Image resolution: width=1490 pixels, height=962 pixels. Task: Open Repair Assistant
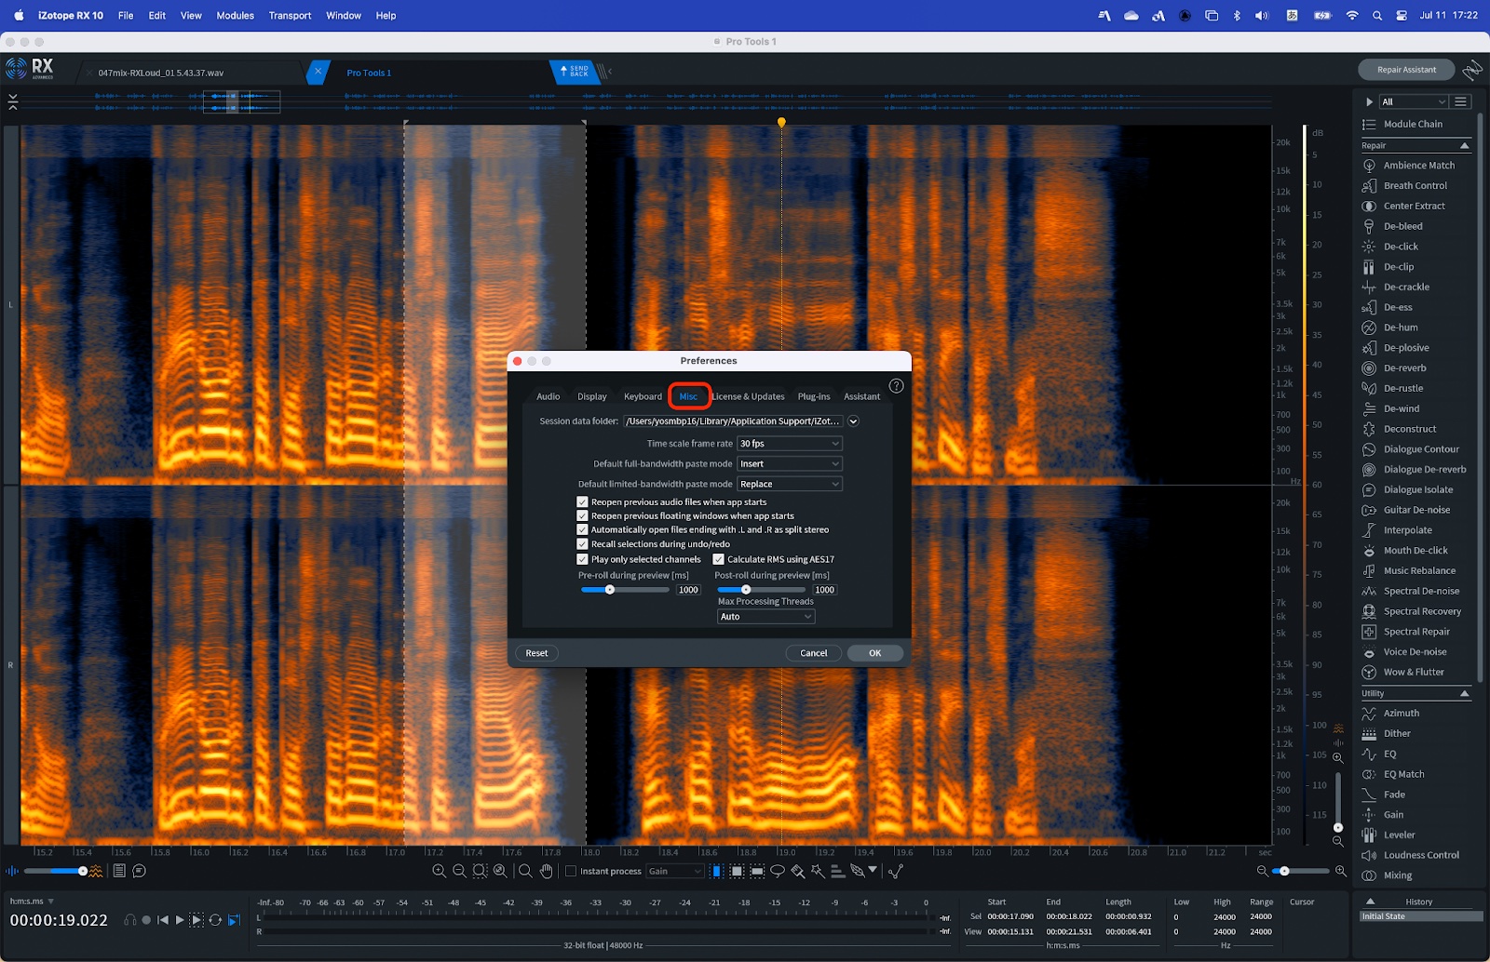(1407, 70)
